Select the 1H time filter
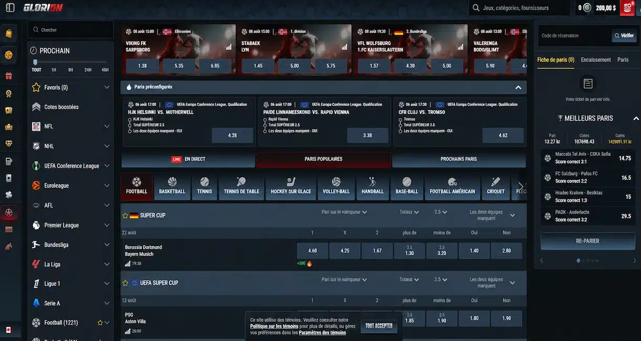Viewport: 641px width, 341px height. point(54,70)
